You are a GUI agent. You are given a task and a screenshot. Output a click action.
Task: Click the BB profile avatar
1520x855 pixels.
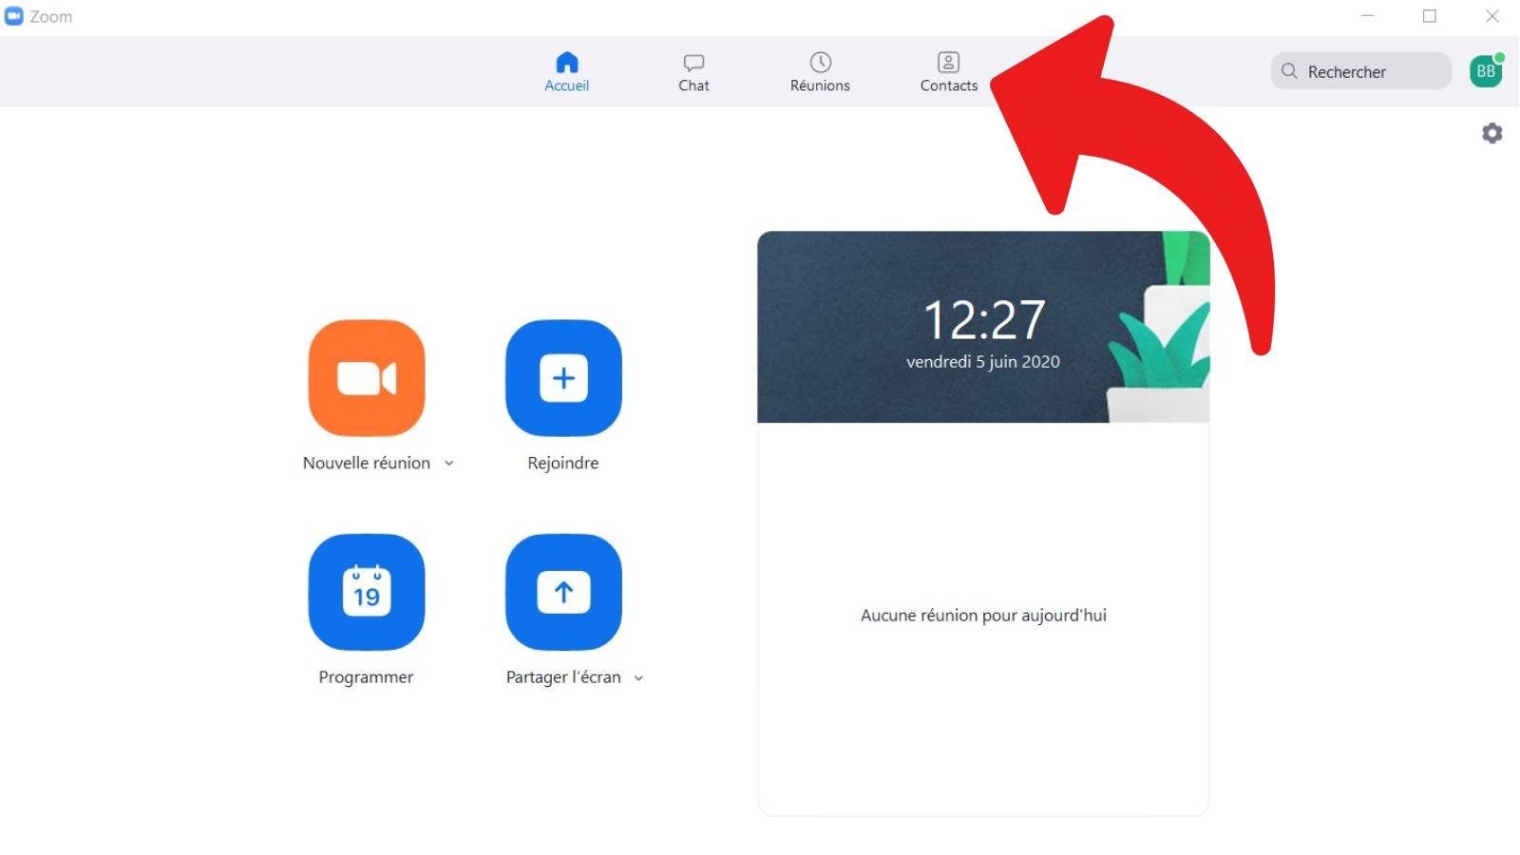pos(1485,71)
